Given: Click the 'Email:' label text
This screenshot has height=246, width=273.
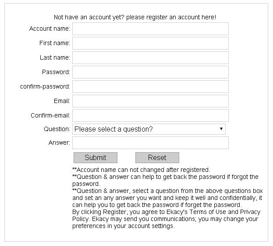Looking at the screenshot, I should (62, 101).
